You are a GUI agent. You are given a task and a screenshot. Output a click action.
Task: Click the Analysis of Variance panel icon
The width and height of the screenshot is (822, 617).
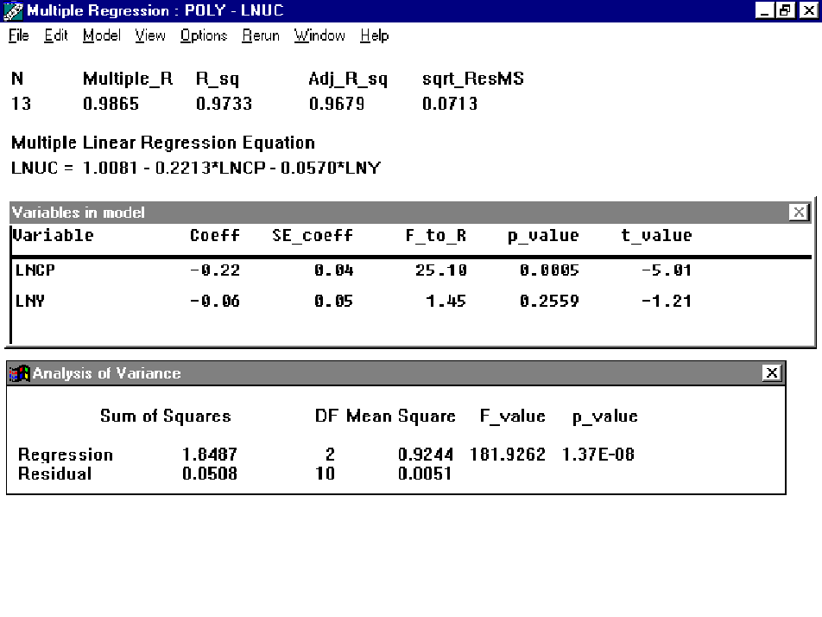click(x=19, y=373)
